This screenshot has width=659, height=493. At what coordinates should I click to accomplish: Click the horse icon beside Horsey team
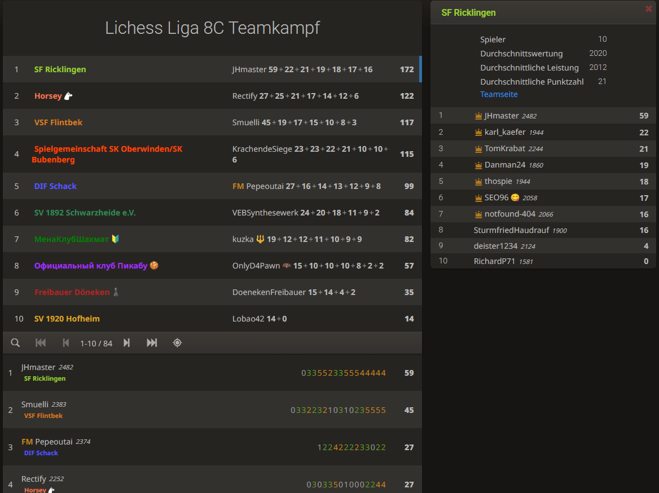(68, 96)
